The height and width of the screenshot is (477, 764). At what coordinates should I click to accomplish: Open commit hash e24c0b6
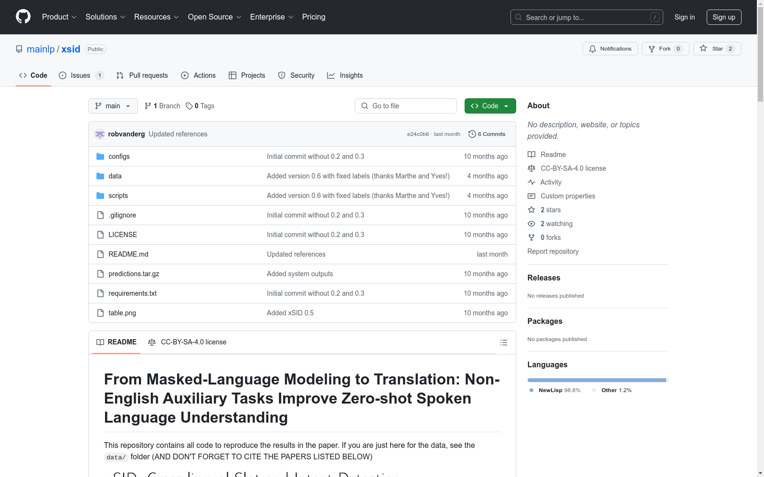click(418, 134)
